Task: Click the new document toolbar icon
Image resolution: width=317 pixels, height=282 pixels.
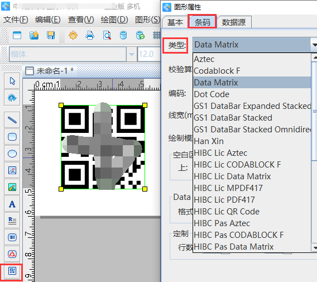Action: click(x=17, y=35)
